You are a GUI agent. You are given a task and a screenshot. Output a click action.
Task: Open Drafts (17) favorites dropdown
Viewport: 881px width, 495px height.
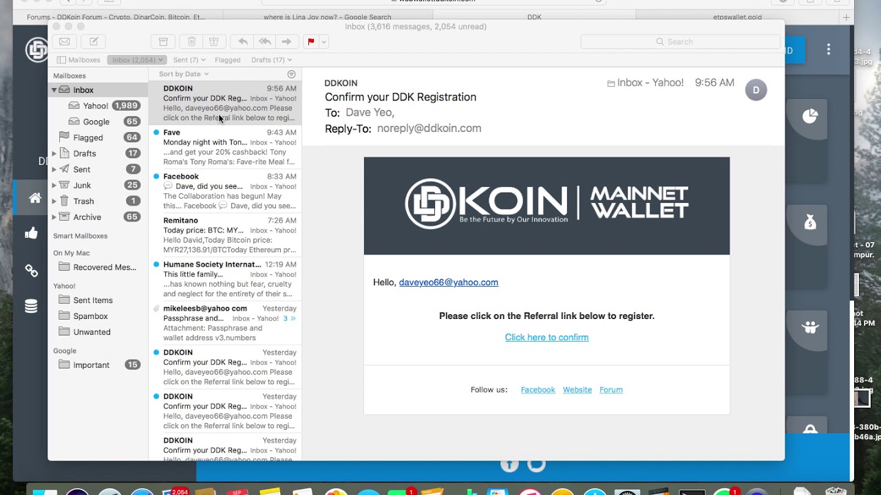pos(271,60)
